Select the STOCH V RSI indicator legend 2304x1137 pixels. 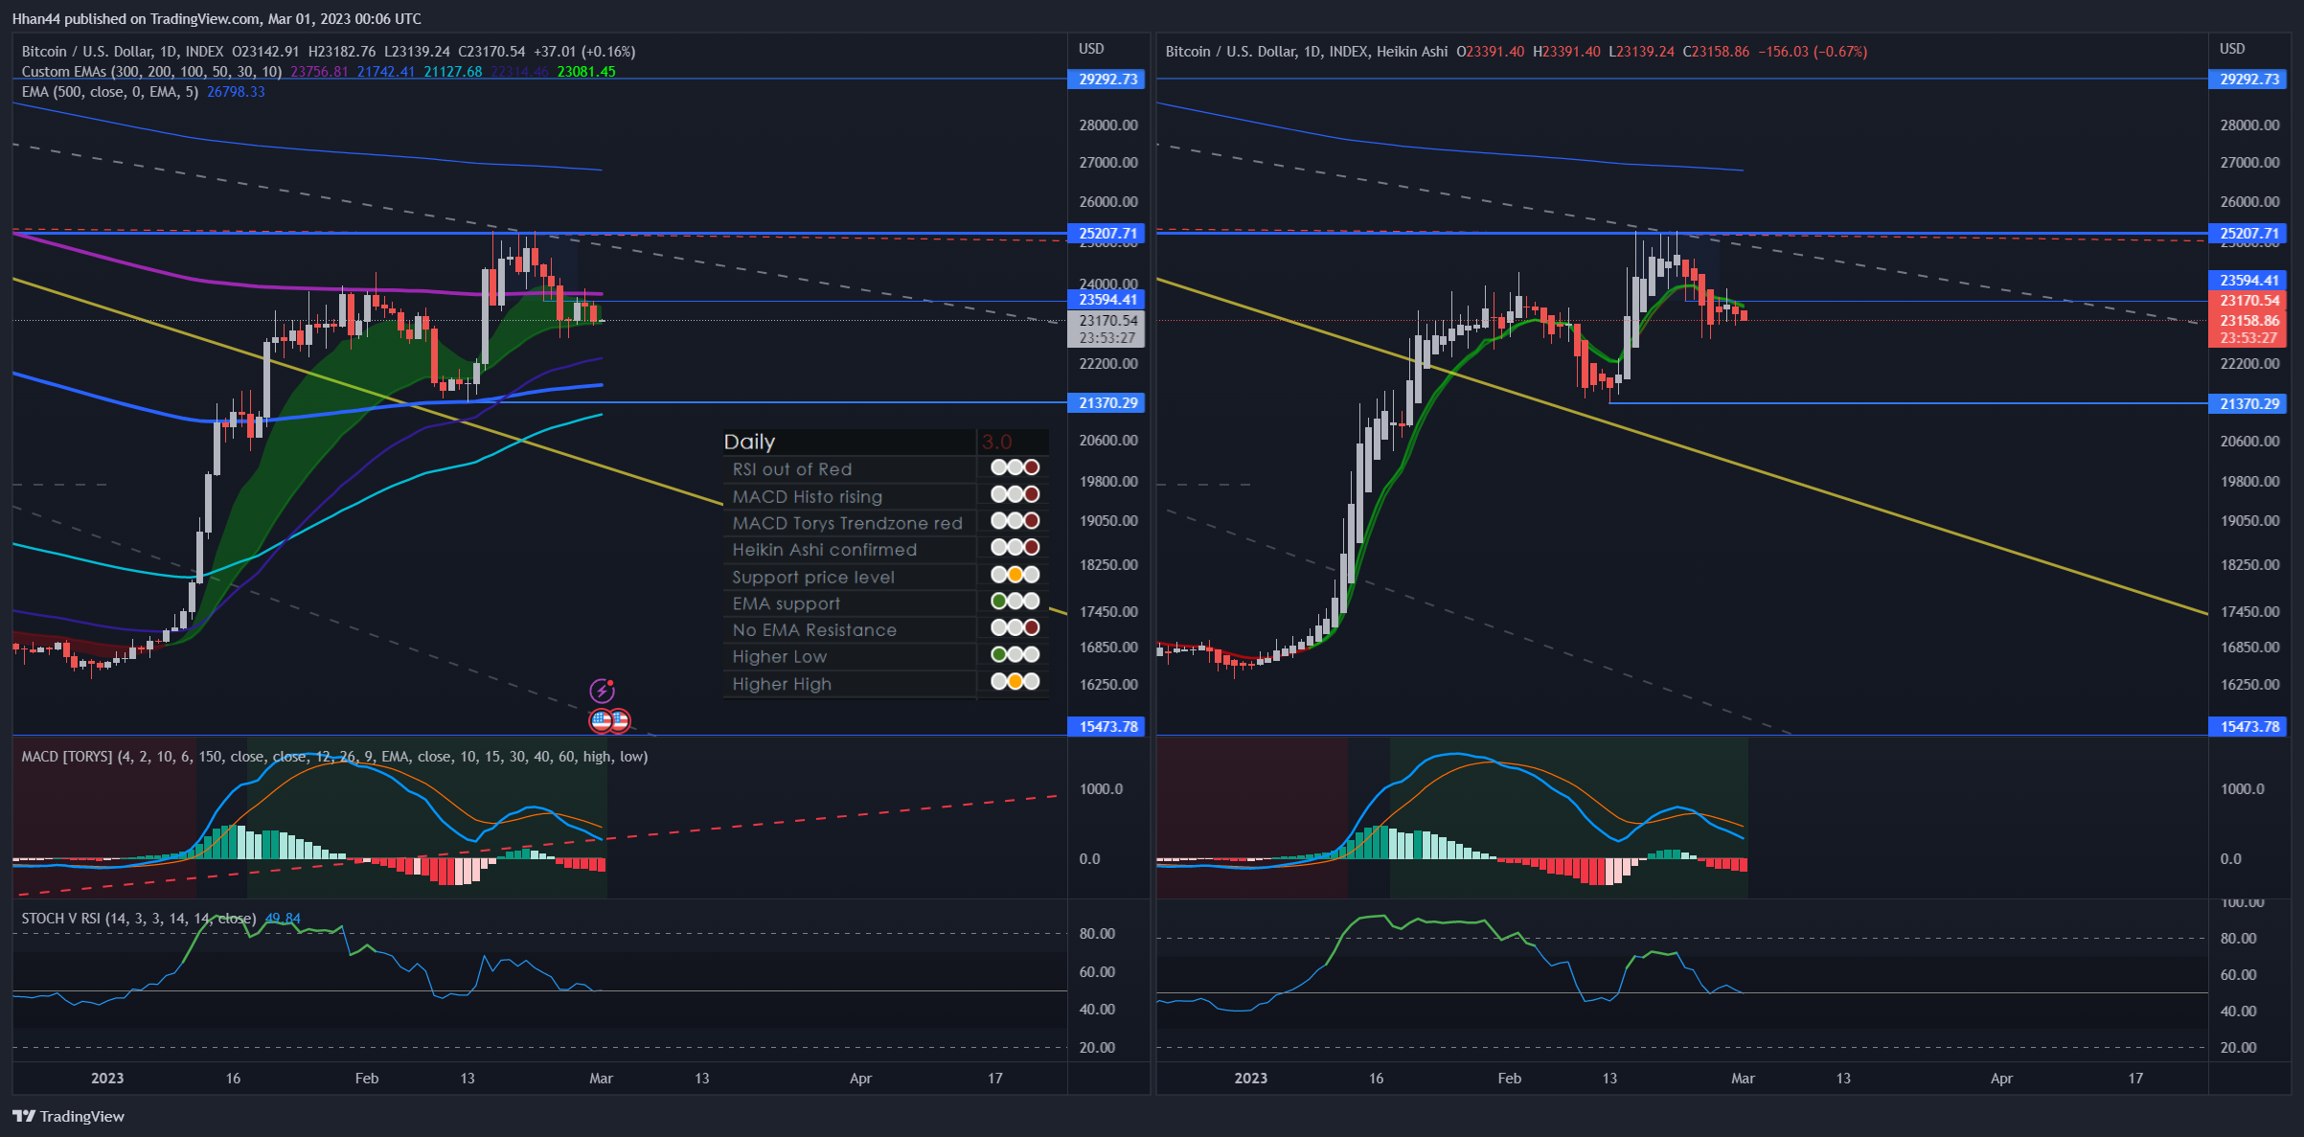139,919
